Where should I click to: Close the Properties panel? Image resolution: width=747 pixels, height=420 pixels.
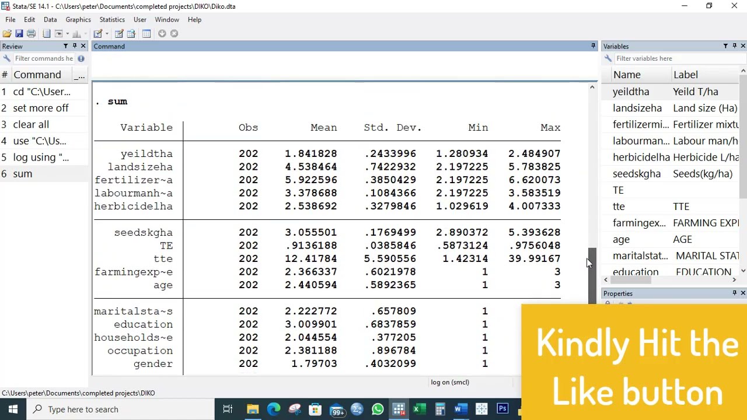pyautogui.click(x=743, y=293)
